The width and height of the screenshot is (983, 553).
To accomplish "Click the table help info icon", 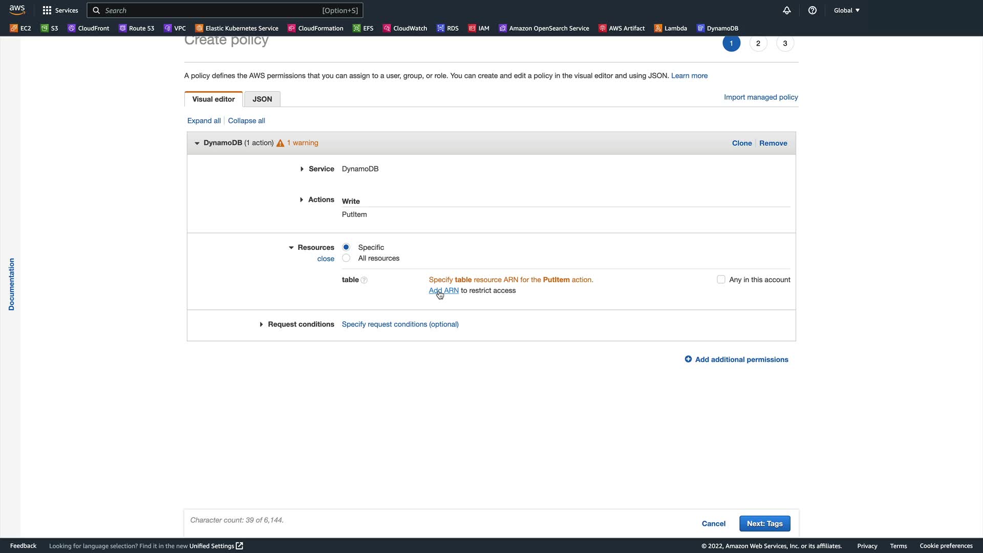I will point(364,280).
